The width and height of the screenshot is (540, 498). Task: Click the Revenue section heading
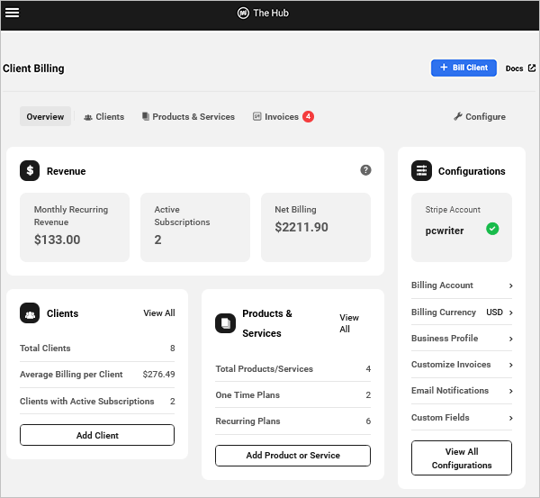tap(66, 171)
